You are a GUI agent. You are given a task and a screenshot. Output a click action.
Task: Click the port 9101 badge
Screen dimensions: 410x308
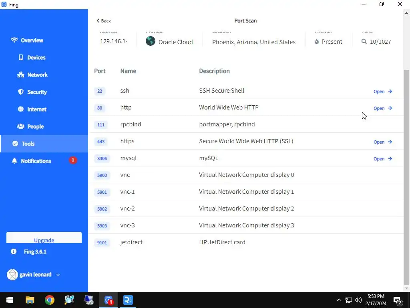click(x=102, y=243)
